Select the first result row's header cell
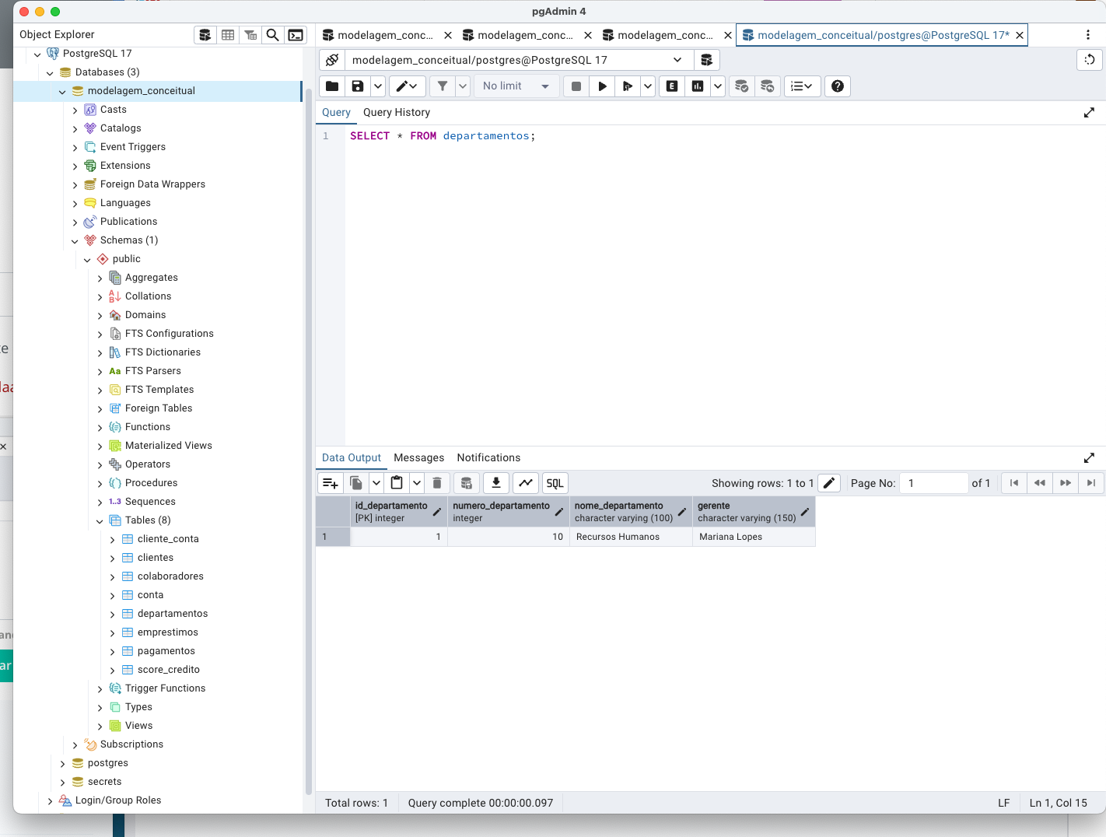Screen dimensions: 1106x837 coord(333,537)
